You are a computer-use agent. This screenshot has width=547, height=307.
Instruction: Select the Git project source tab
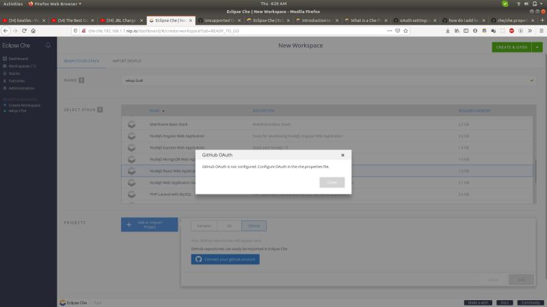(x=229, y=226)
